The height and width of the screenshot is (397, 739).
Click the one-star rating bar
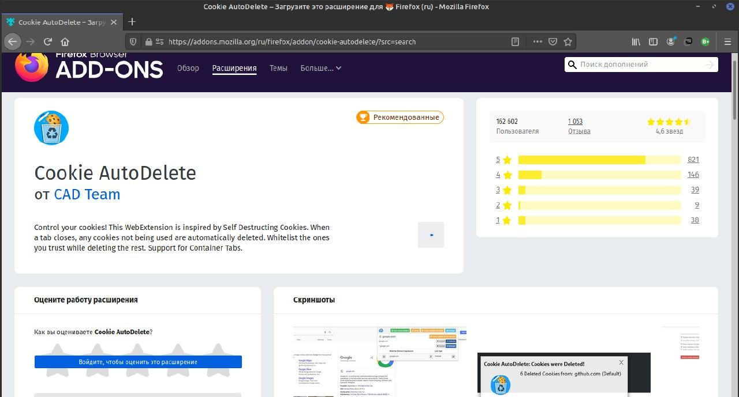(600, 220)
